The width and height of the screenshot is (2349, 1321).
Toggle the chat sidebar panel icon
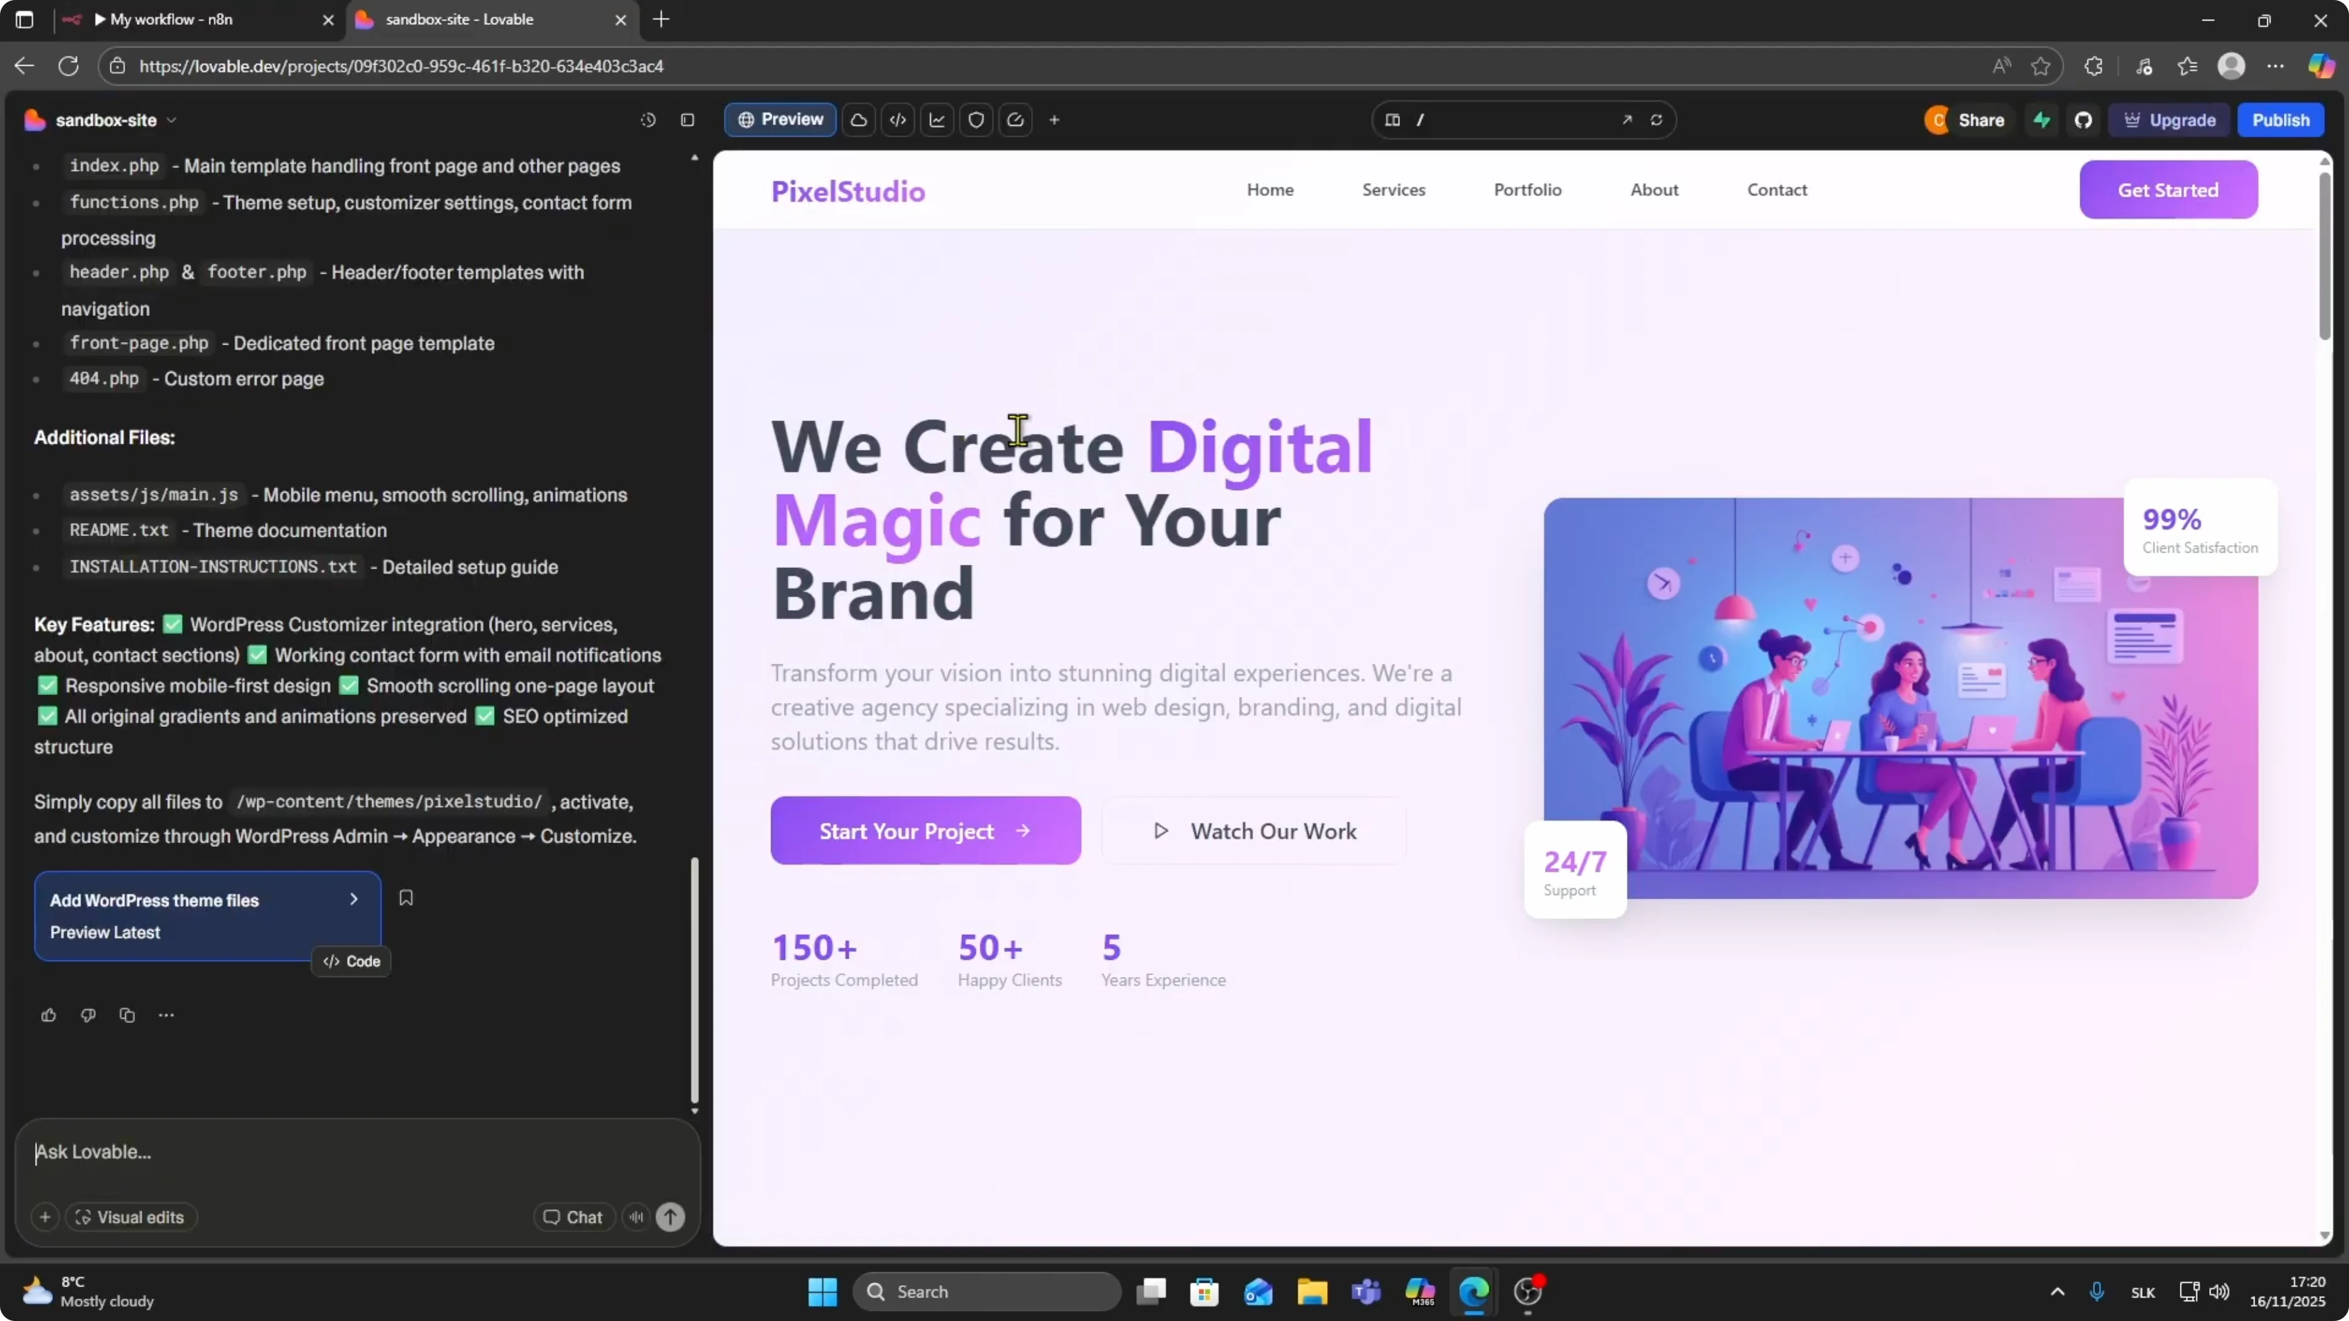tap(687, 121)
